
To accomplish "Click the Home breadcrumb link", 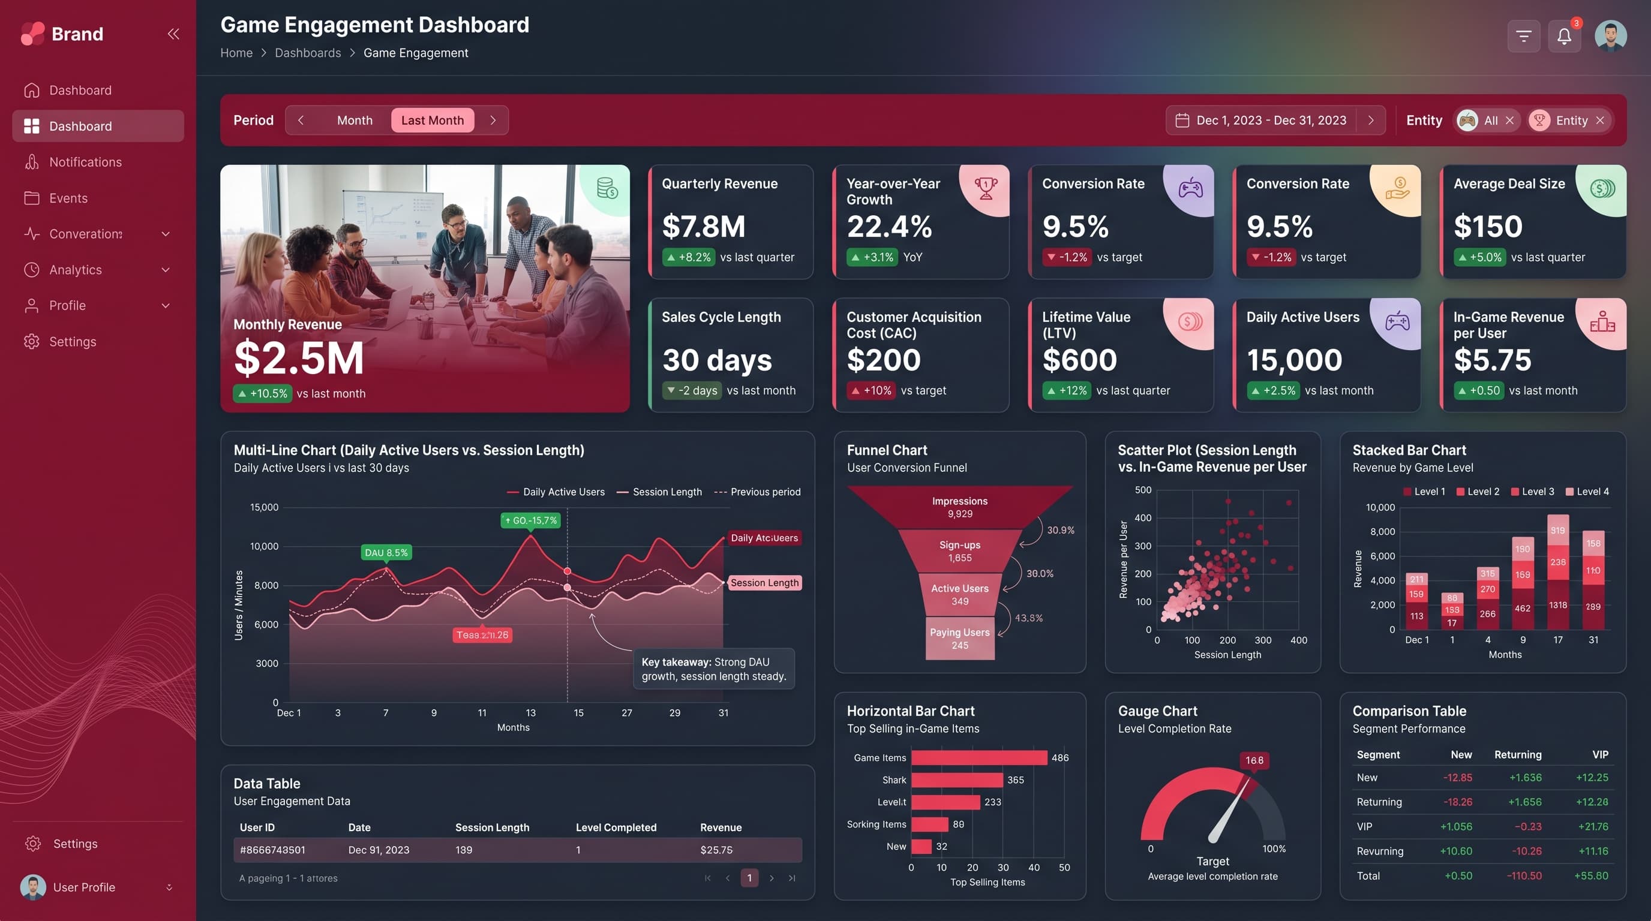I will pyautogui.click(x=236, y=53).
